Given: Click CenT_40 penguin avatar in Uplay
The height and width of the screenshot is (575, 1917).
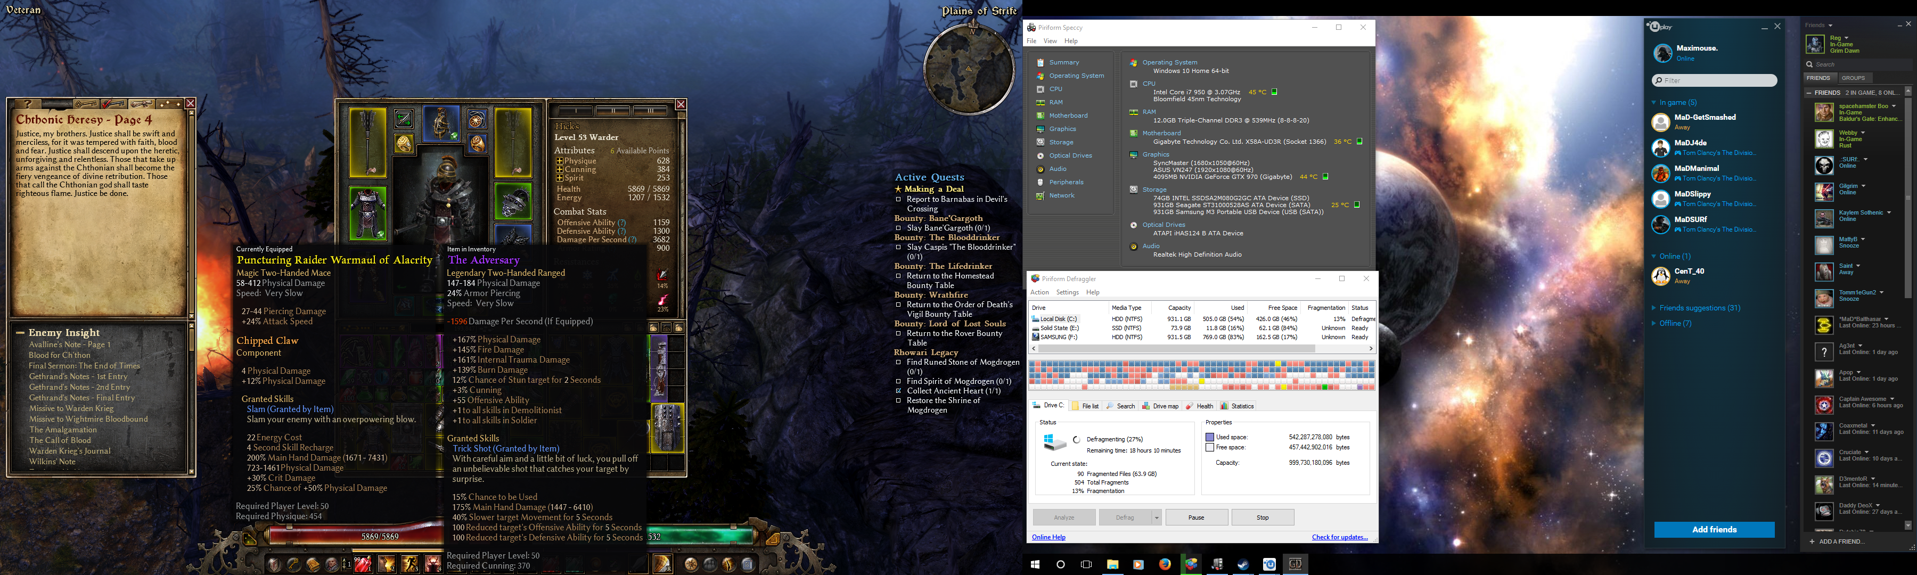Looking at the screenshot, I should [x=1660, y=276].
